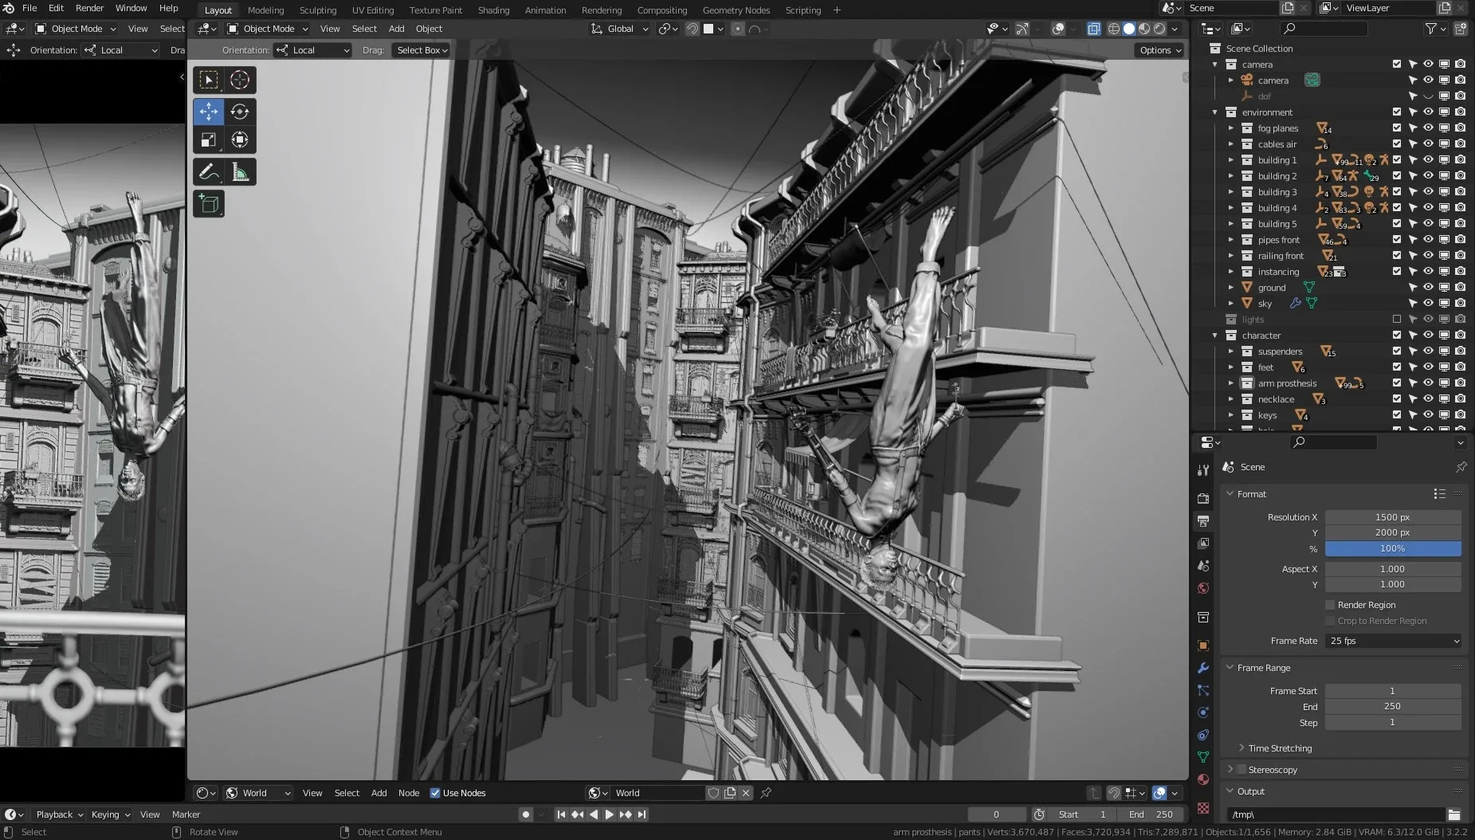Hide the fog planes collection in viewport
Screen dimensions: 1475x840
[1428, 128]
